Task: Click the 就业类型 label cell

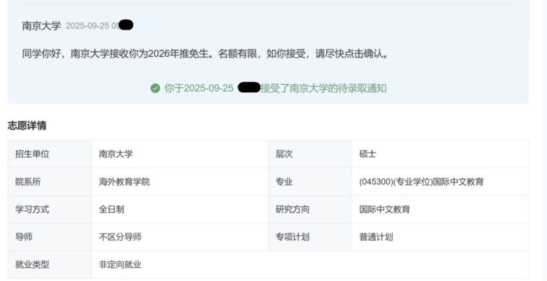Action: pos(32,265)
